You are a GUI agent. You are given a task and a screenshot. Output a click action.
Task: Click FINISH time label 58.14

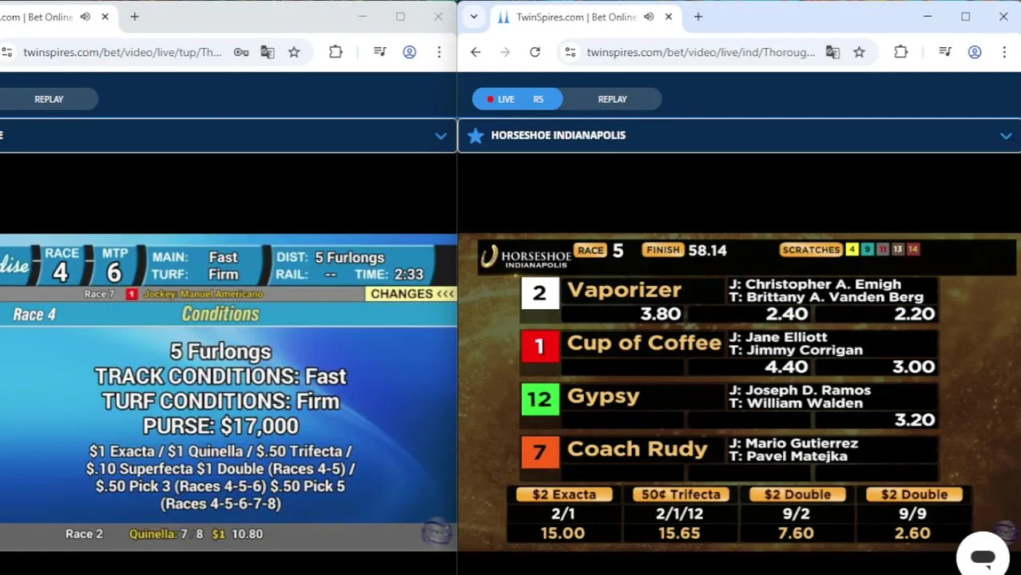[x=685, y=250]
